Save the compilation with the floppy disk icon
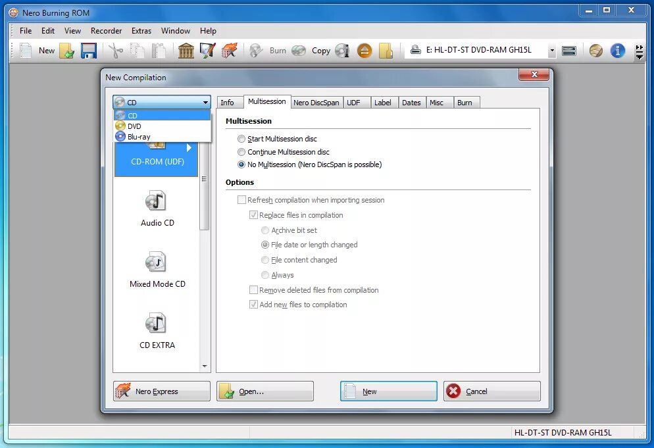654x448 pixels. click(88, 51)
